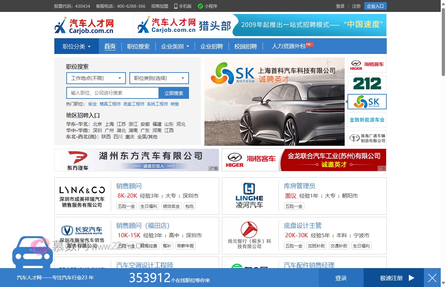Select 企业招聘 in the navigation bar
Image resolution: width=446 pixels, height=287 pixels.
pyautogui.click(x=211, y=46)
